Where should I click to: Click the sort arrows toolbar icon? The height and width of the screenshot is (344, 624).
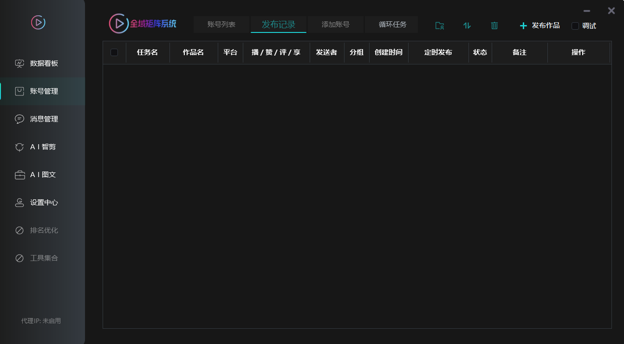point(467,26)
